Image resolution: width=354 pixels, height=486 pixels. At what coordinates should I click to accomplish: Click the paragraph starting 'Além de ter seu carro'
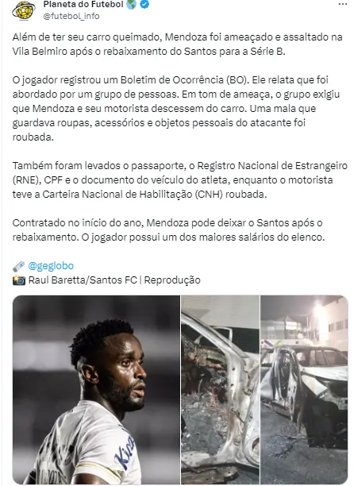pos(178,44)
